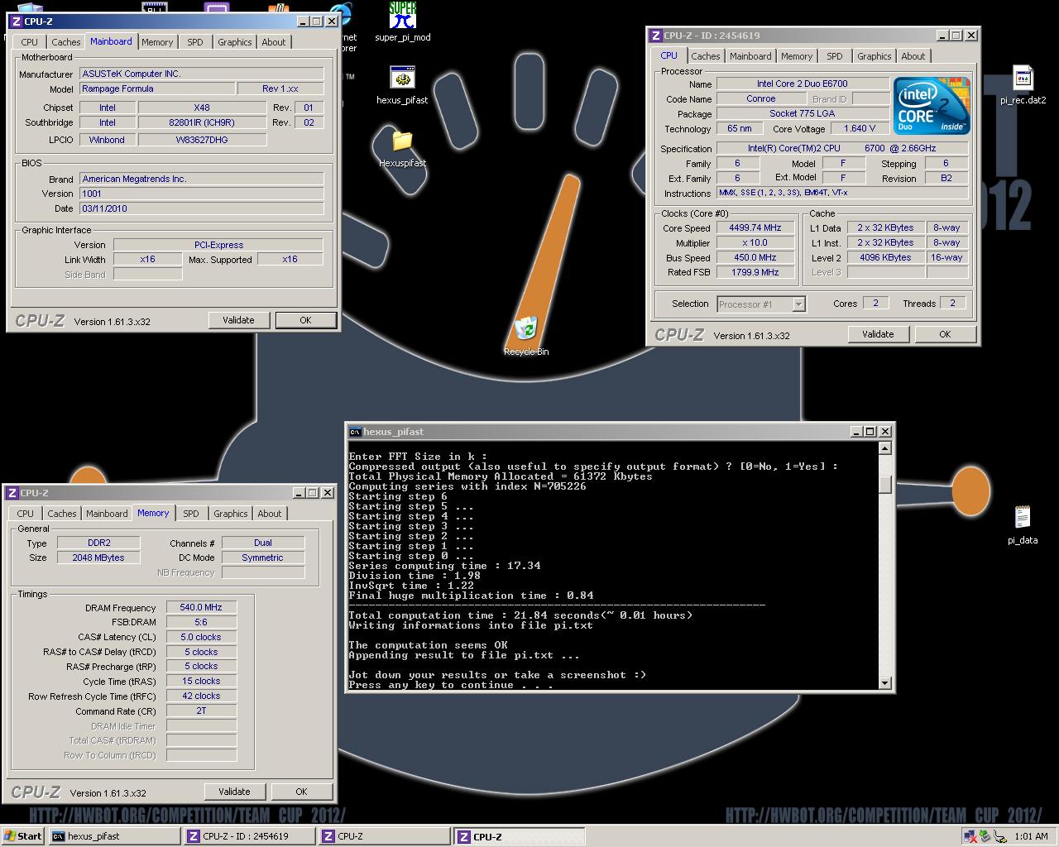Click the Safely Remove Hardware tray icon
The image size is (1059, 847).
tap(985, 836)
